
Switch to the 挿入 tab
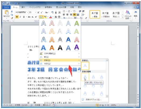coord(23,7)
